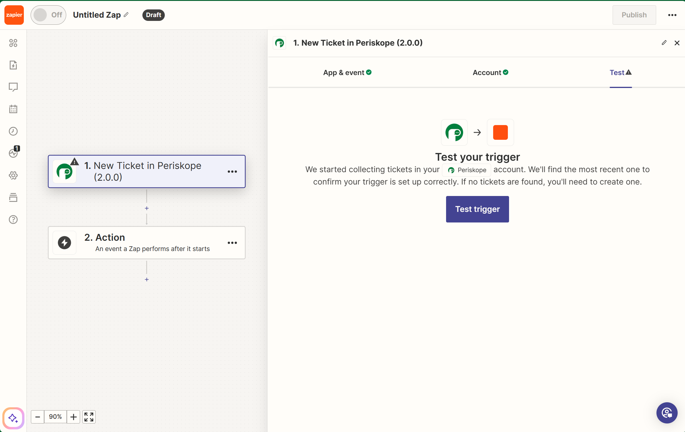Open the calendar sidebar icon
This screenshot has height=432, width=685.
point(13,109)
